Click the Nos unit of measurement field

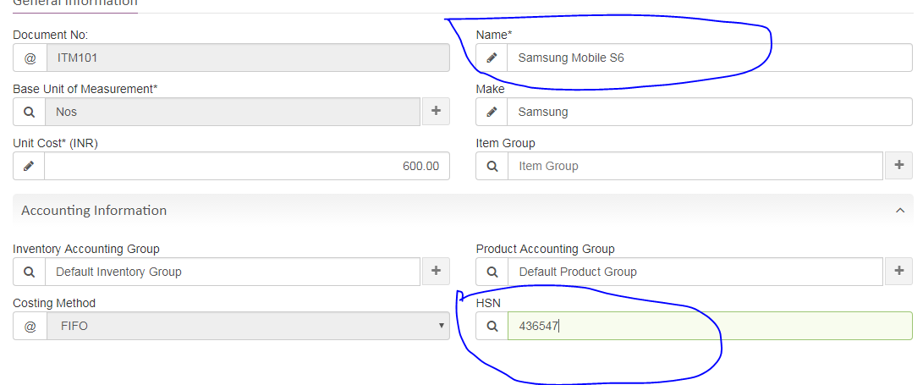(233, 112)
